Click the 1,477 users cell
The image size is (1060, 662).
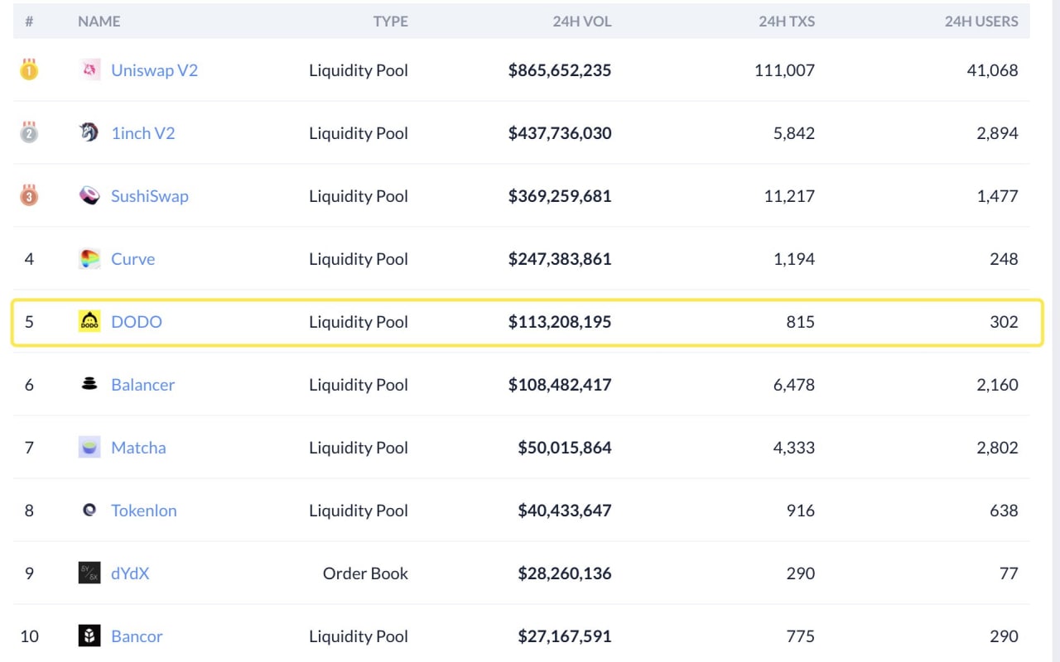(x=998, y=196)
